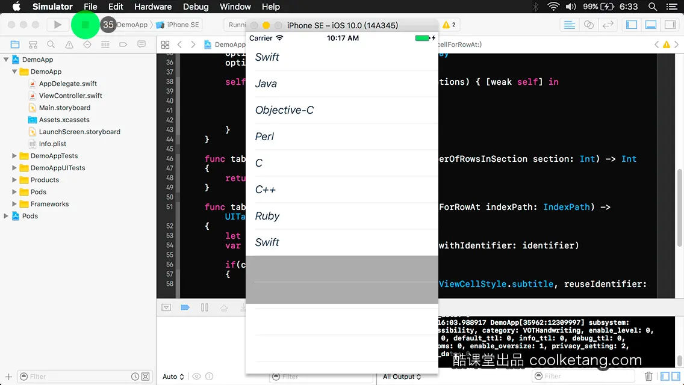
Task: Open the Help menu
Action: coord(271,7)
